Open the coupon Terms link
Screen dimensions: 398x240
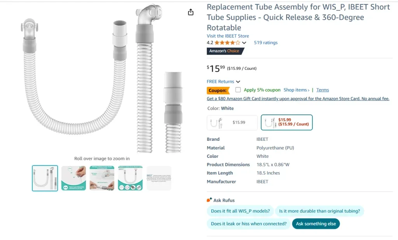click(x=323, y=90)
